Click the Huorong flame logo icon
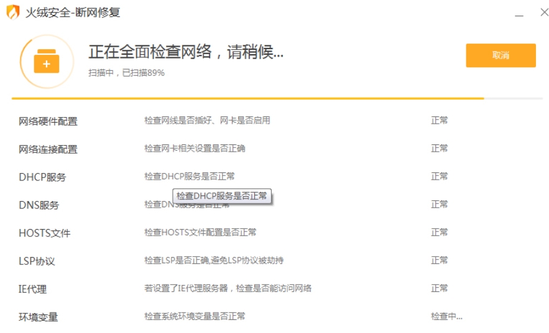Viewport: 549px width, 333px height. pyautogui.click(x=12, y=12)
